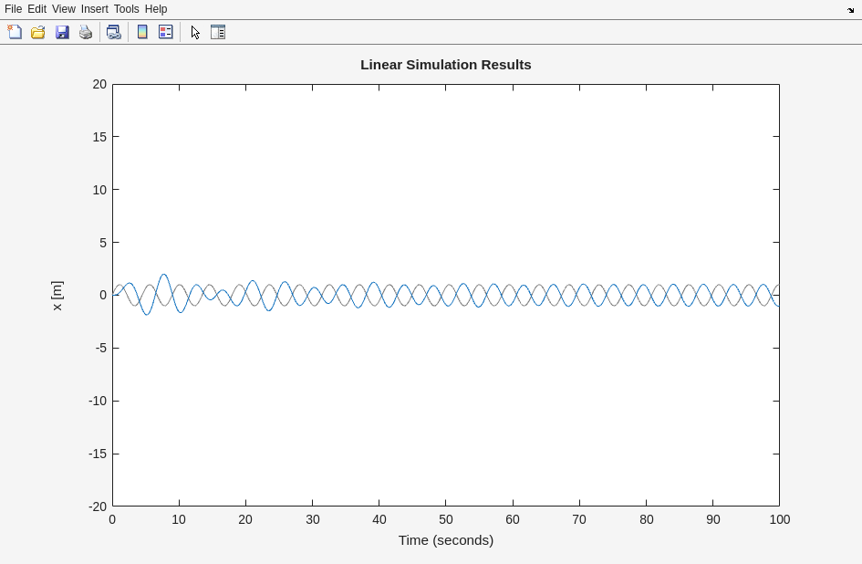This screenshot has height=564, width=862.
Task: Click the blue response curve peak near 8 seconds
Action: [x=164, y=275]
